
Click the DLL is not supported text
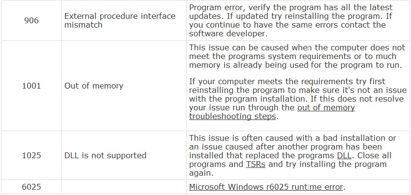[x=105, y=155]
